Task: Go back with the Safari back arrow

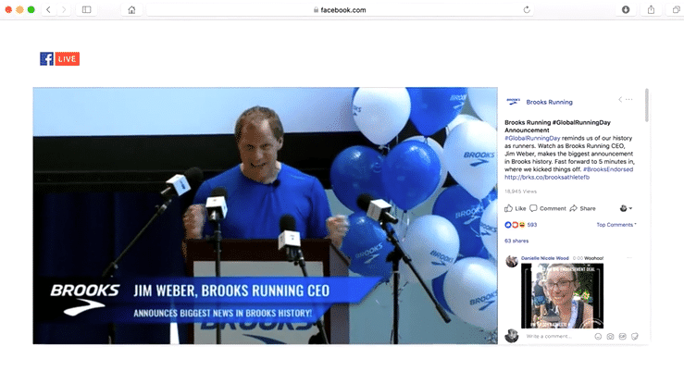Action: pos(48,9)
